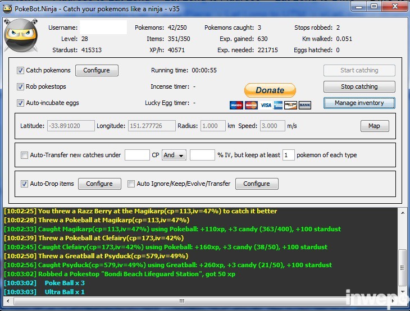The image size is (410, 311).
Task: Click horizontal scrollbar left arrow
Action: 8,301
